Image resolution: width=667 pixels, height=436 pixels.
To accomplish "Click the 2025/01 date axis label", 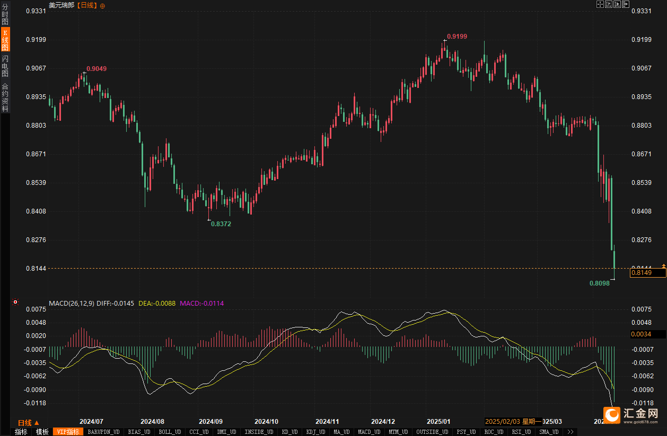I will tap(438, 422).
